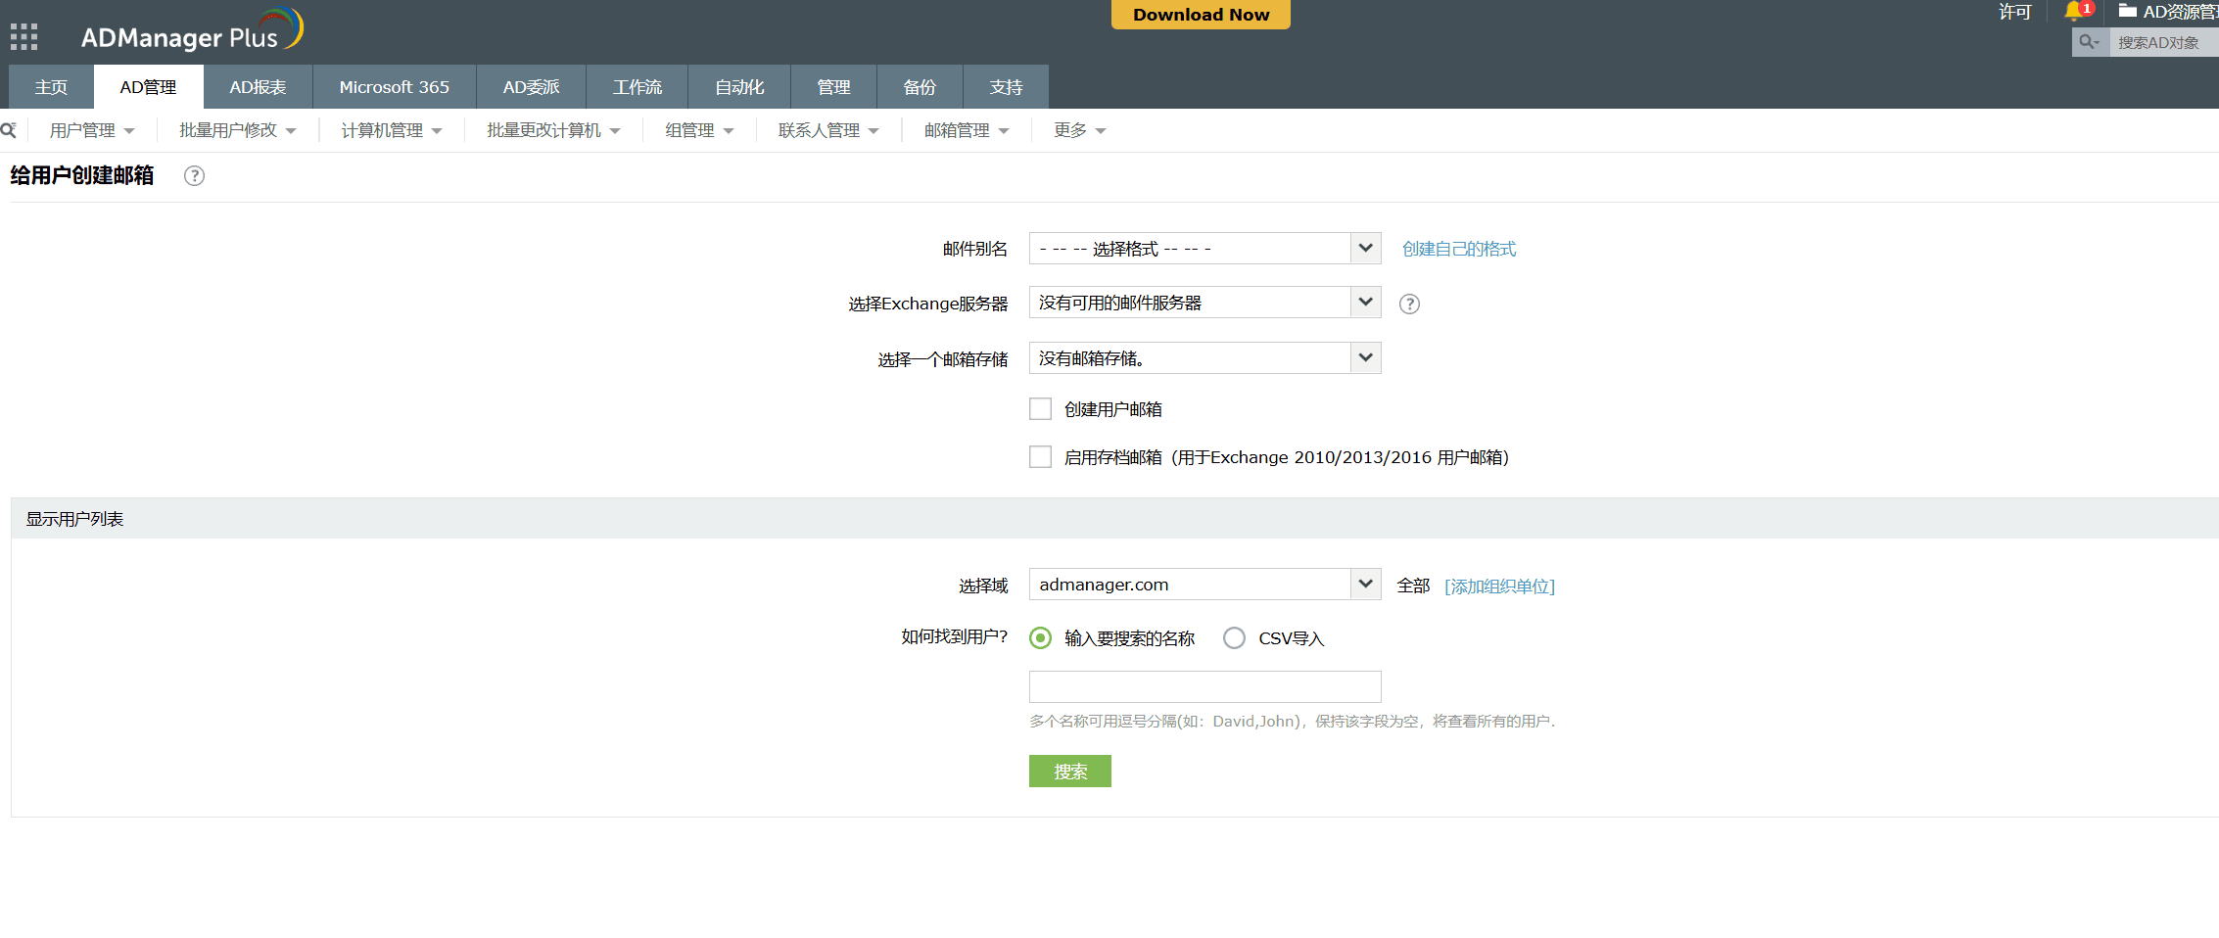Expand the 邮件别名 format dropdown
Screen dimensions: 2219x938
click(x=1204, y=249)
